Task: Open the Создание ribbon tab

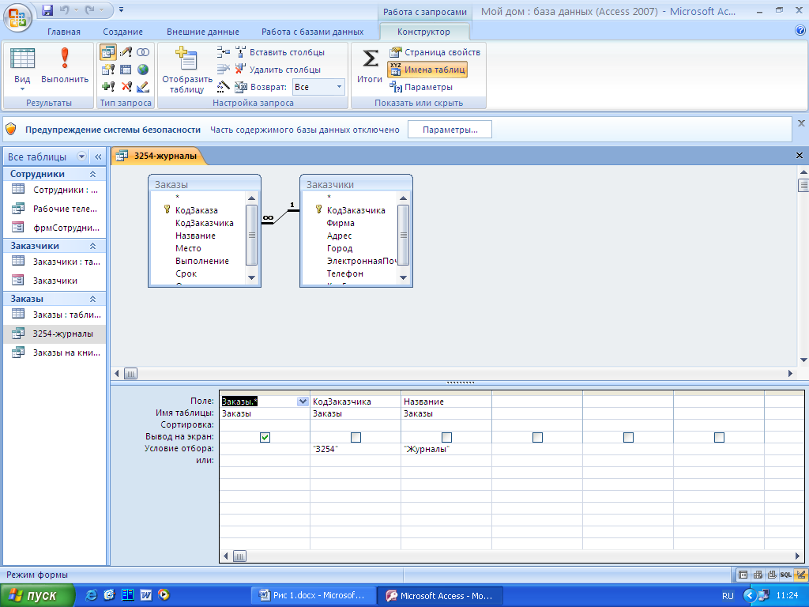Action: (x=122, y=32)
